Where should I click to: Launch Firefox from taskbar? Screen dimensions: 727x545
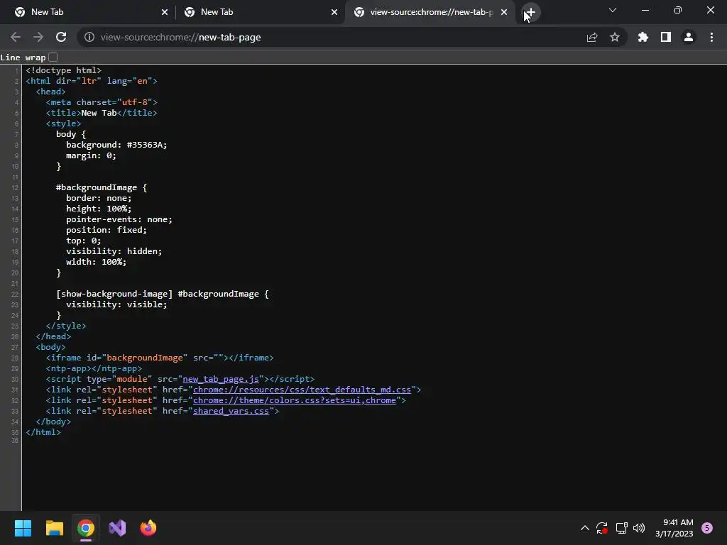click(148, 528)
